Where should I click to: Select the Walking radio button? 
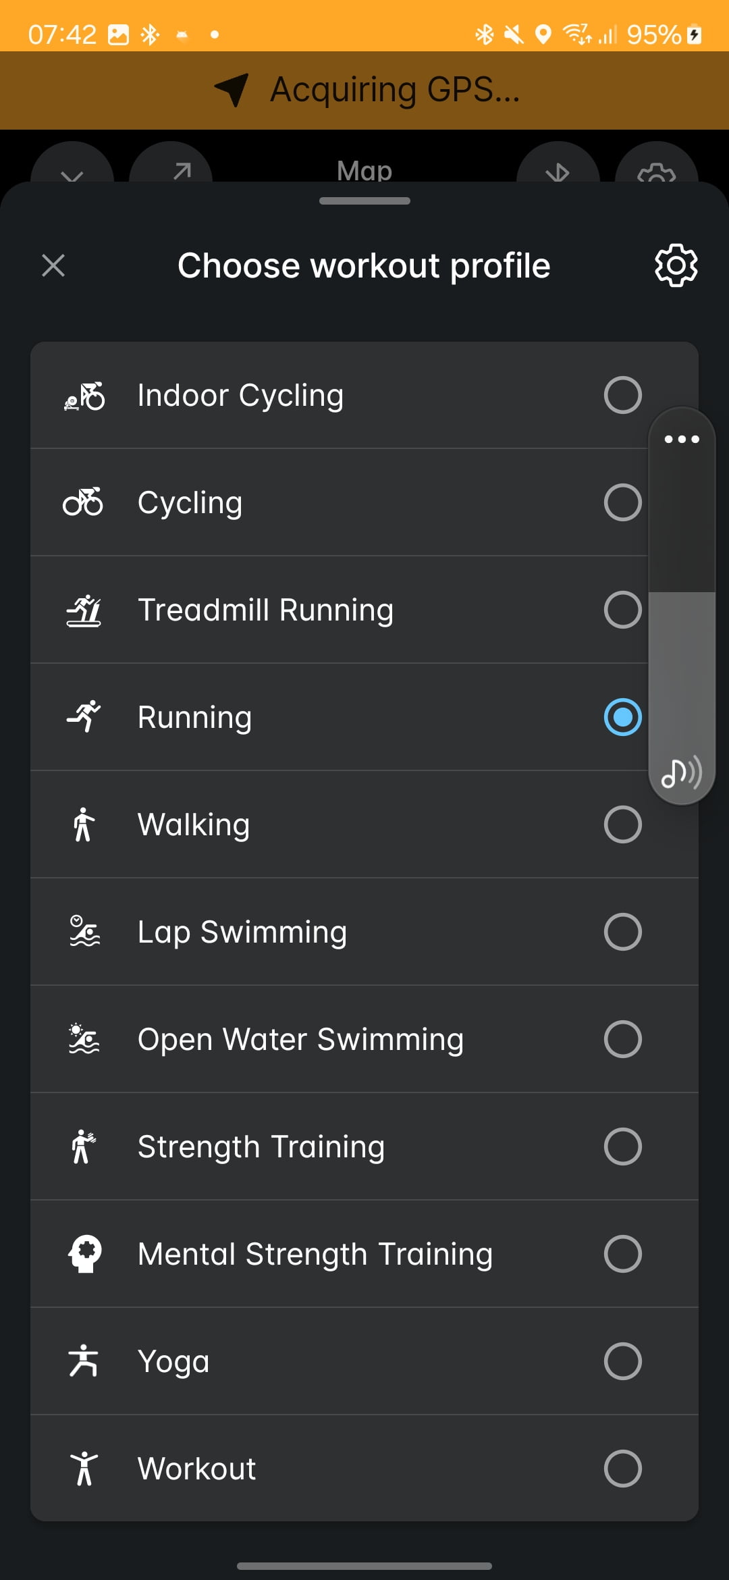[x=622, y=824]
